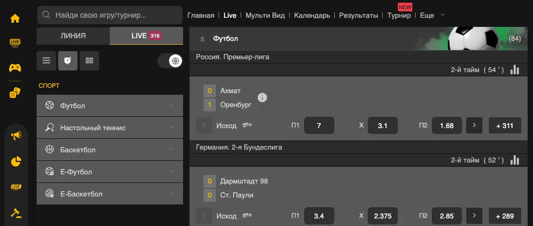
Task: Expand Е-Баскетбол in sport list
Action: [x=110, y=194]
